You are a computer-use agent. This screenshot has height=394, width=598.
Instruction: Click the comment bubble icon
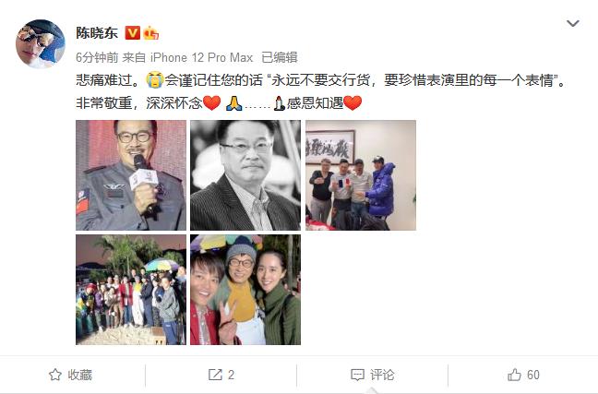click(357, 375)
